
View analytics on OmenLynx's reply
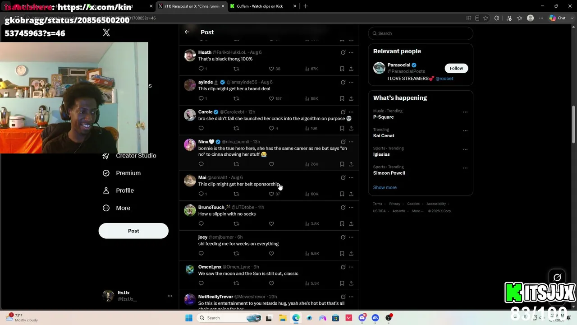coord(311,283)
